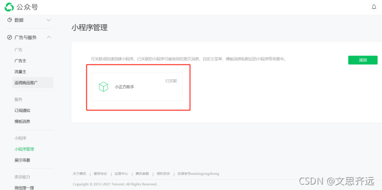Open 腾讯客服 footer link
The image size is (382, 190).
[x=142, y=174]
